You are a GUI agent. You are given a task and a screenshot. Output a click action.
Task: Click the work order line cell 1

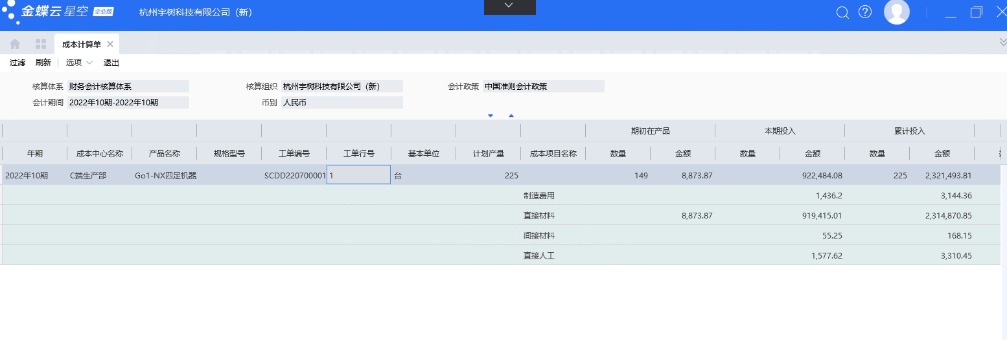pos(358,175)
